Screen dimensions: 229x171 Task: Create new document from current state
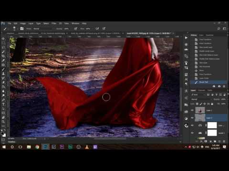coord(214,86)
